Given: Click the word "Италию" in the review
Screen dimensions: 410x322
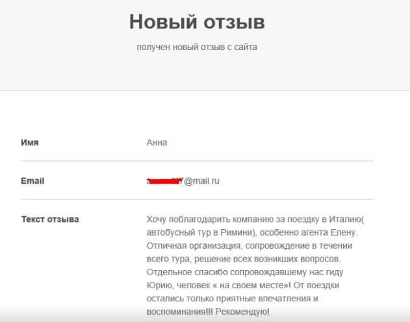Looking at the screenshot, I should 336,219.
